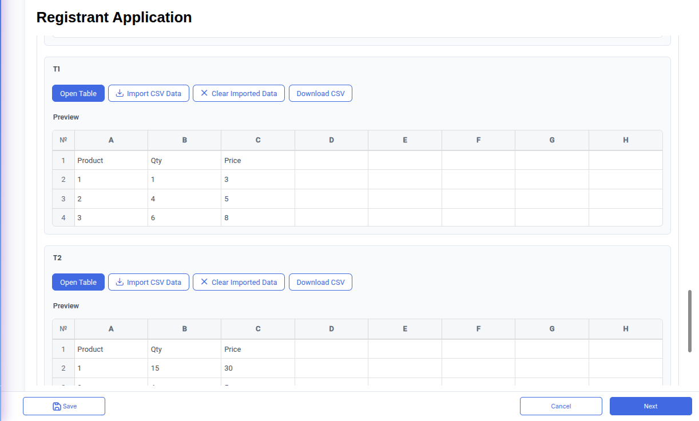
Task: Click the floppy disk Save icon
Action: [x=57, y=406]
